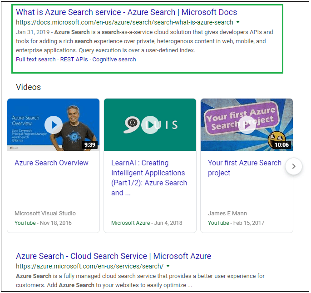Open 'What is Azure Search service' result title
The image size is (311, 293).
[x=126, y=12]
